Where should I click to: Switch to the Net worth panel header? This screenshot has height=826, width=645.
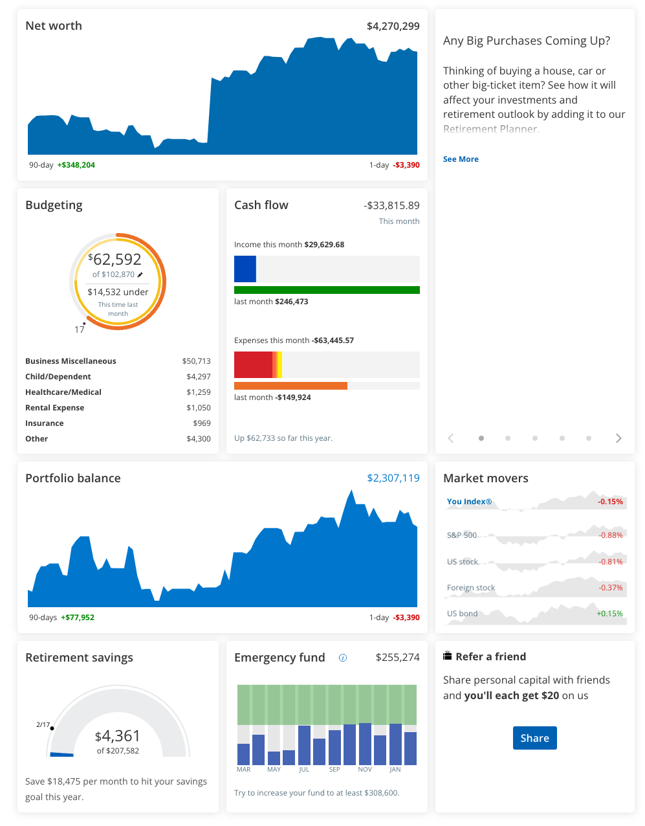[x=54, y=26]
